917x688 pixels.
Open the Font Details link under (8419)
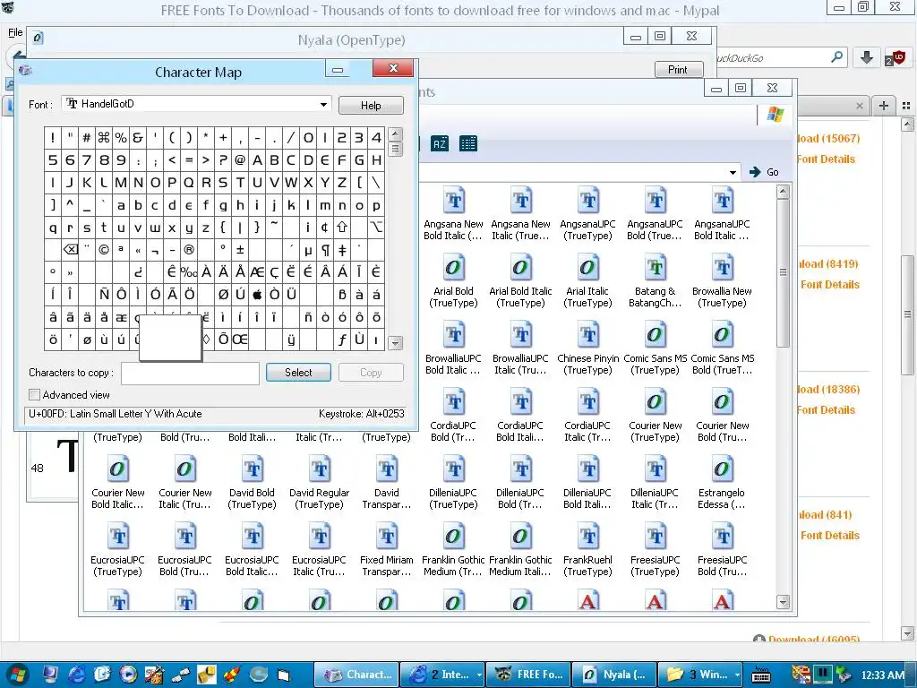tap(829, 284)
